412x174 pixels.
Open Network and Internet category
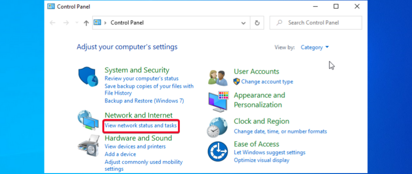(139, 115)
